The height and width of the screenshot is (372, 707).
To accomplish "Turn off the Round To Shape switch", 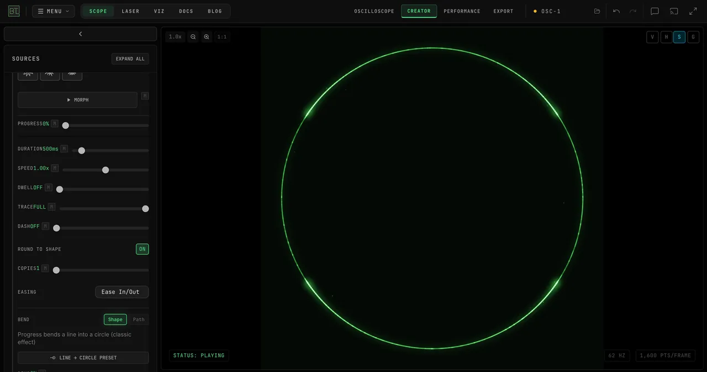I will pos(143,249).
